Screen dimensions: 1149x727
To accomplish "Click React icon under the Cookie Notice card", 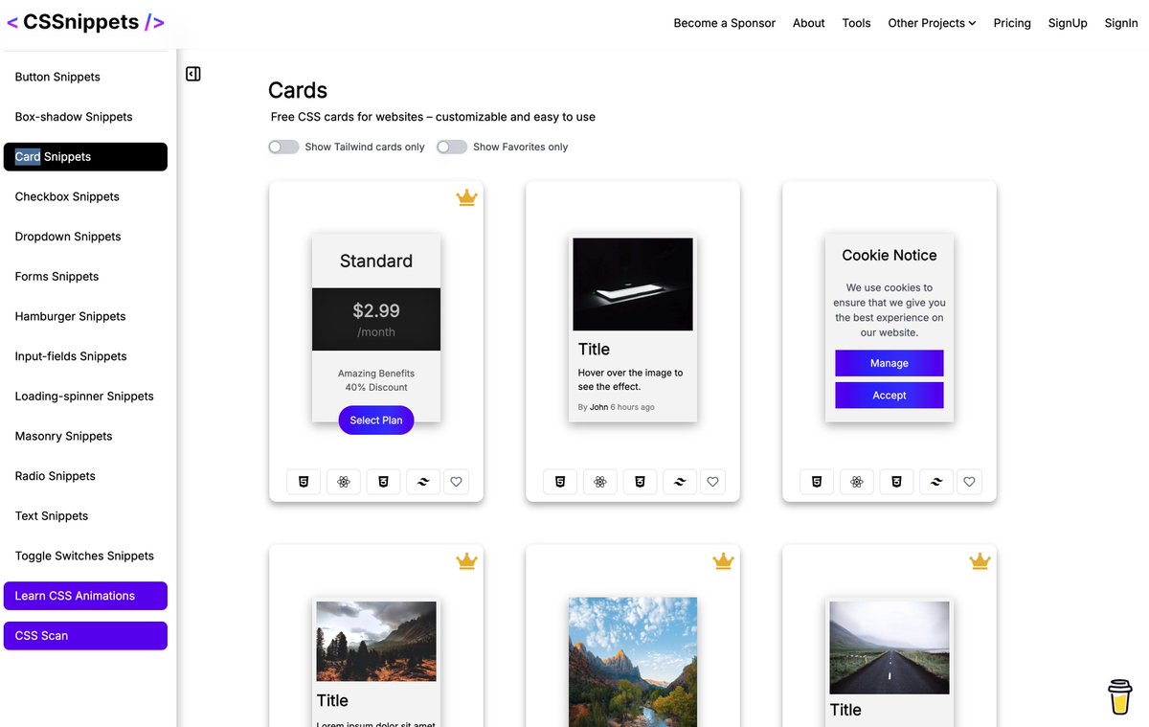I will coord(857,482).
